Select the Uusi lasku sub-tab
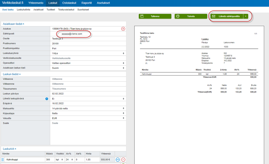The height and width of the screenshot is (164, 269). coord(8,10)
